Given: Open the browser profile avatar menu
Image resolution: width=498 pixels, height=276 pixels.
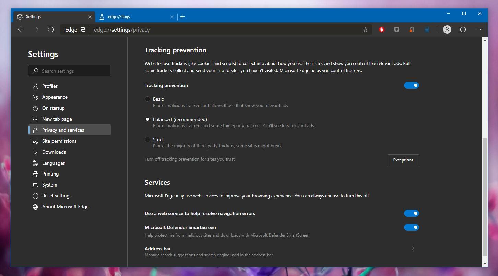Looking at the screenshot, I should [447, 29].
